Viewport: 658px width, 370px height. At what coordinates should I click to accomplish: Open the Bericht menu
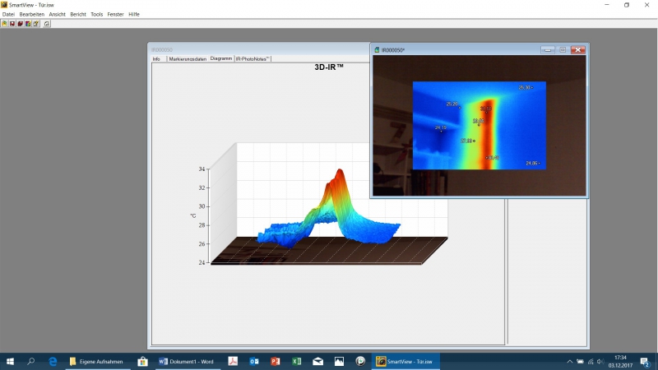point(78,14)
